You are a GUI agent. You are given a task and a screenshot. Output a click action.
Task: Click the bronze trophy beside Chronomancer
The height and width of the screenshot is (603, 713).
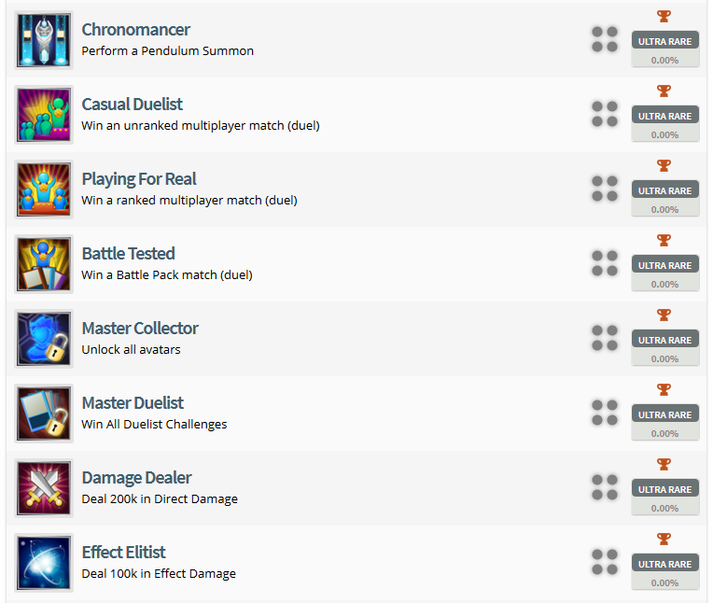[x=664, y=16]
